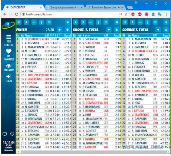The width and height of the screenshot is (171, 156).
Task: Toggle vertical height of COURSE T. TOTAL panel
Action: pyautogui.click(x=148, y=22)
